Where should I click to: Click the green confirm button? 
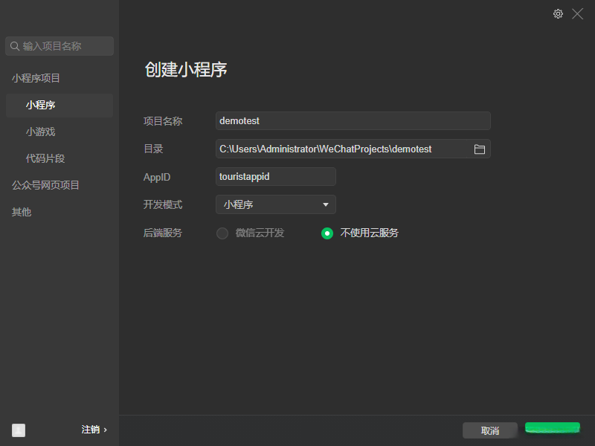click(553, 430)
